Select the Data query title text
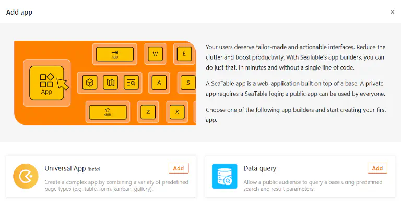 (260, 168)
